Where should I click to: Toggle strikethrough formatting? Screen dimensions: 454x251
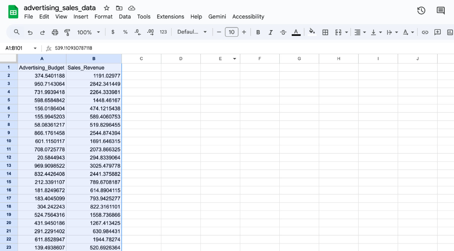click(x=283, y=32)
